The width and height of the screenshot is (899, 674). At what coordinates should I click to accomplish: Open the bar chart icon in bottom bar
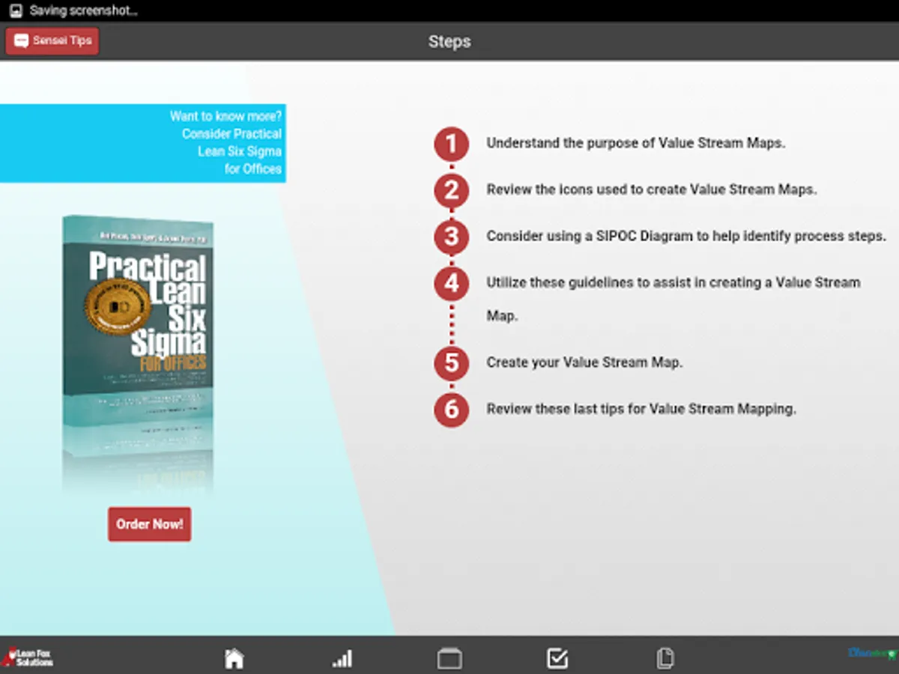pyautogui.click(x=342, y=659)
